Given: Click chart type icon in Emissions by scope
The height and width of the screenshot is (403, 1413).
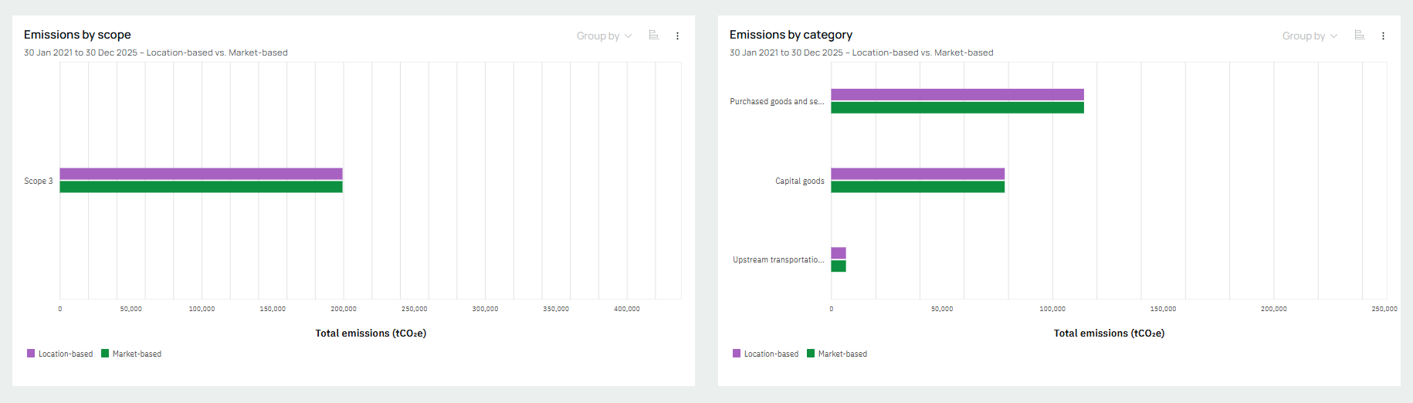Looking at the screenshot, I should [653, 36].
